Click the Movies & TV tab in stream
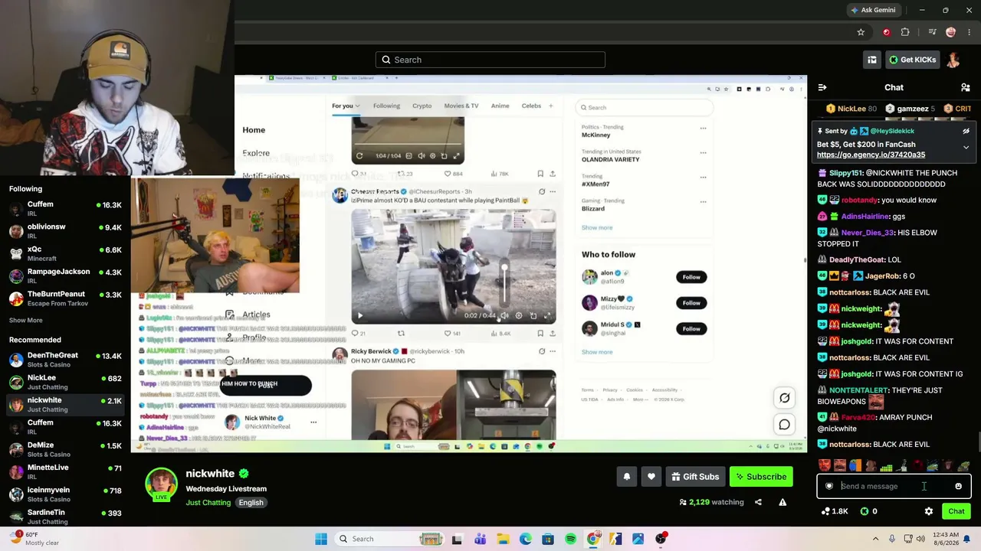 [x=461, y=106]
